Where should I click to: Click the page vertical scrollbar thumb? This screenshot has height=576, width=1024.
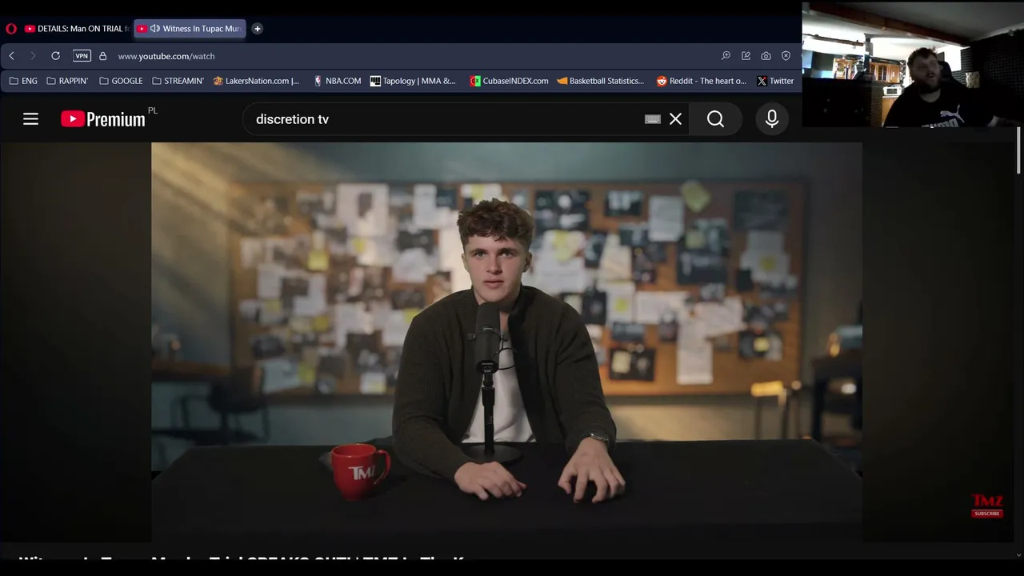coord(1018,150)
